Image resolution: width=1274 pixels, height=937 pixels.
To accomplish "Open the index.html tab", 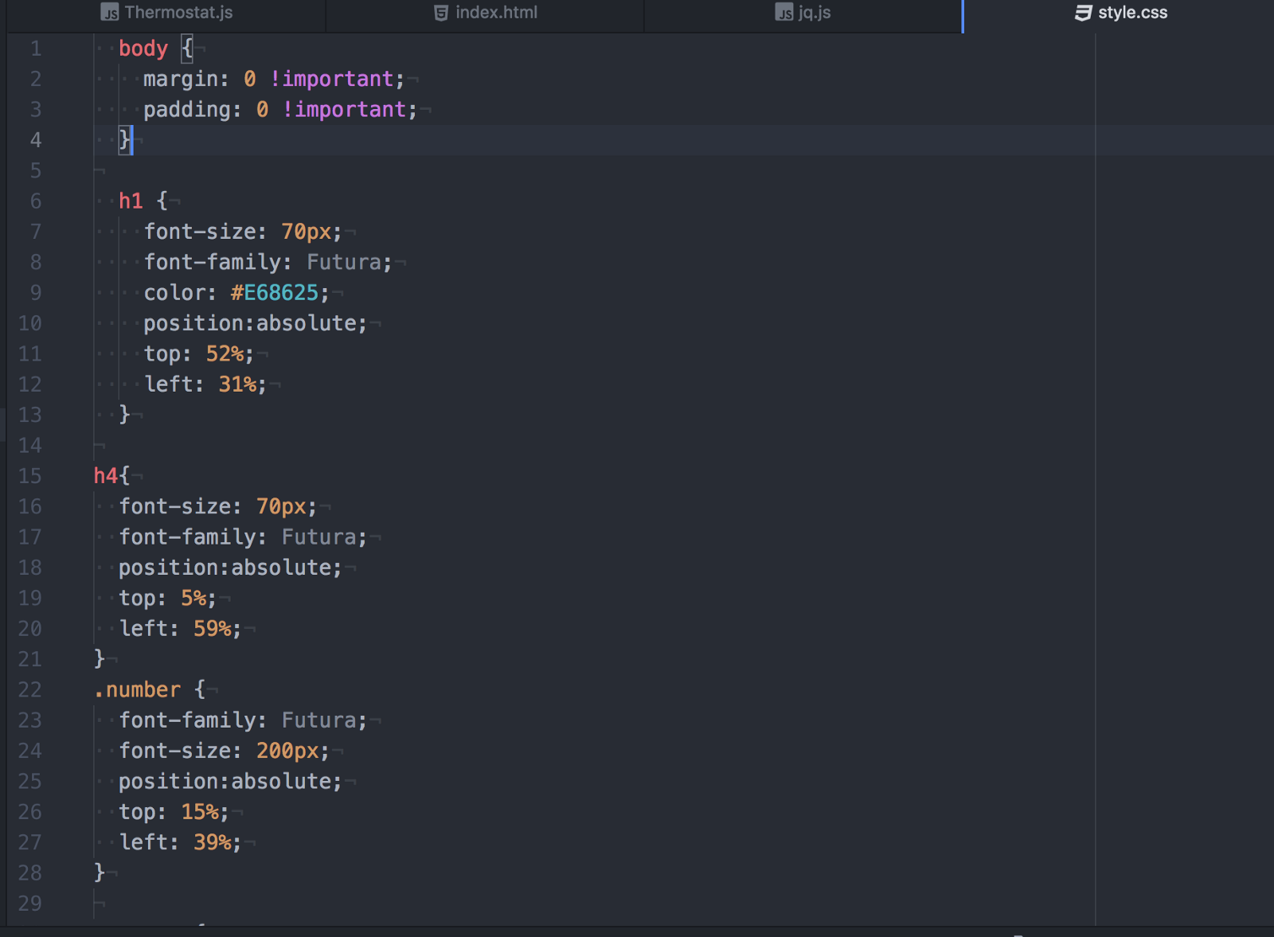I will [496, 13].
